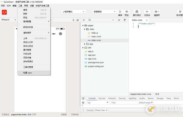Detach simulator with the window icon

click(x=78, y=20)
